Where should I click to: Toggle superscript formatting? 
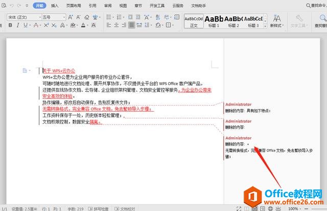tap(46, 25)
